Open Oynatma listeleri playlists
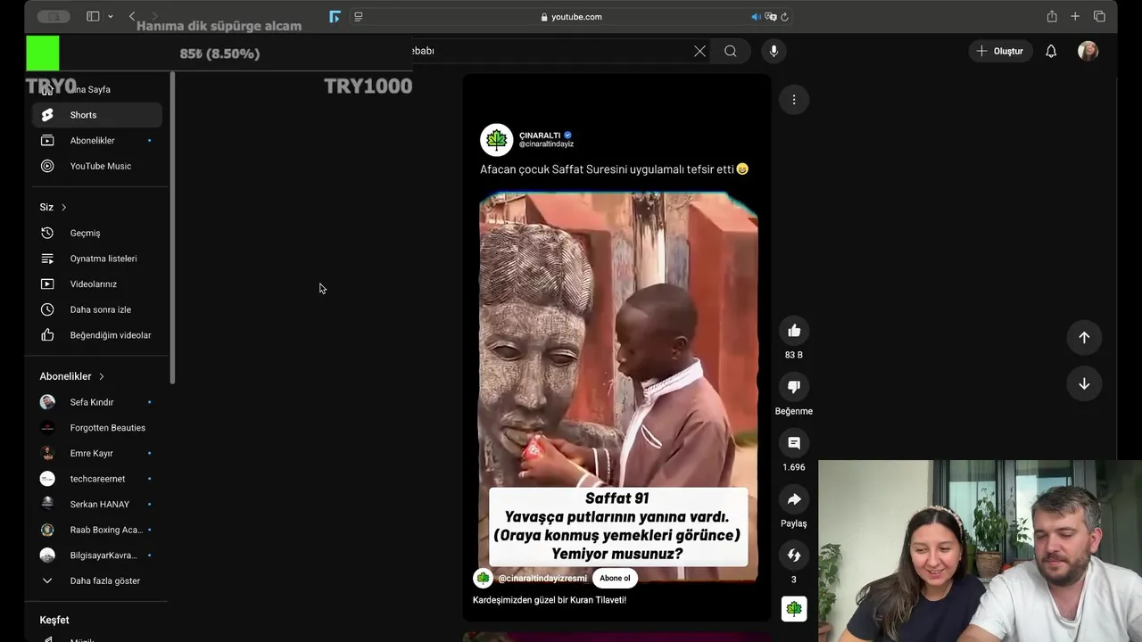This screenshot has width=1142, height=642. 97,259
